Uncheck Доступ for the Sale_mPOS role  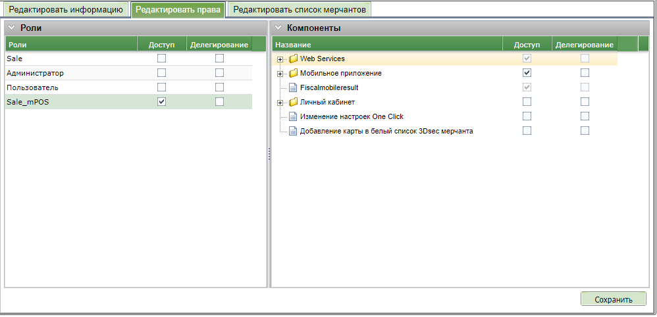coord(161,102)
